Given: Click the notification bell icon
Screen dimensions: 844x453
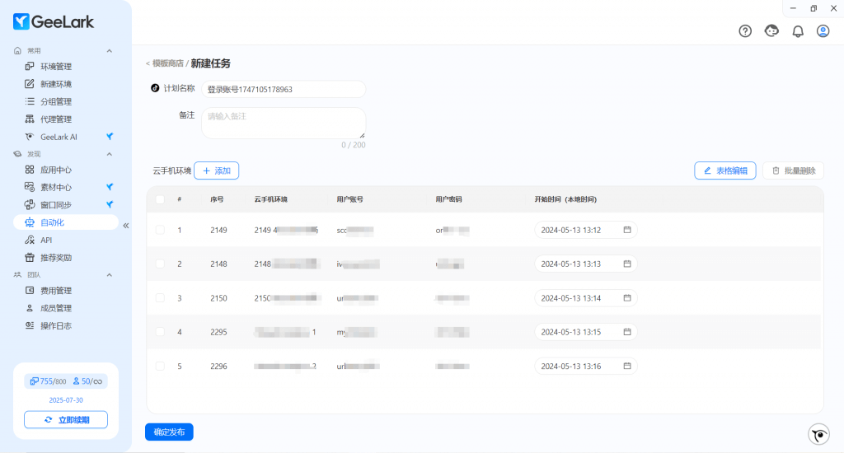Looking at the screenshot, I should [x=798, y=31].
